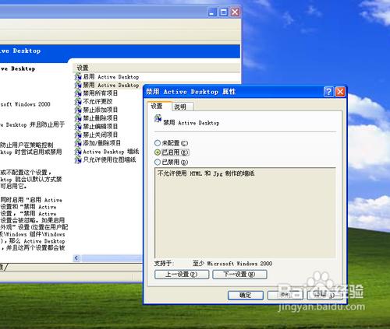Click the icon beside 启用 Active Desktop
390x329 pixels.
click(x=78, y=76)
